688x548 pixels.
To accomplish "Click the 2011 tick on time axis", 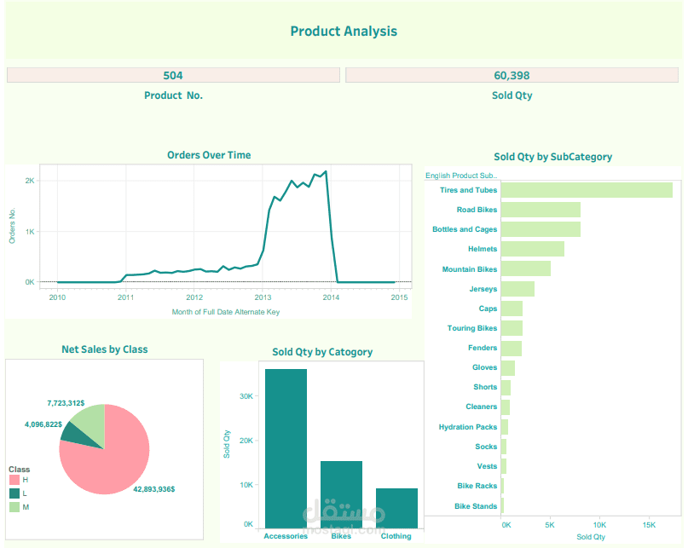I will (x=125, y=297).
